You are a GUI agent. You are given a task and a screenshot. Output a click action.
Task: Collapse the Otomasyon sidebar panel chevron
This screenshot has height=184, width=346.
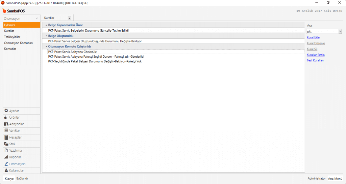tap(36, 18)
